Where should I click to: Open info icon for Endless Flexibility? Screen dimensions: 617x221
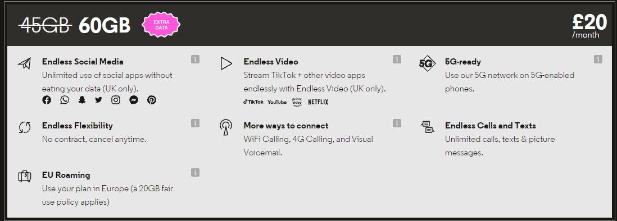(195, 123)
